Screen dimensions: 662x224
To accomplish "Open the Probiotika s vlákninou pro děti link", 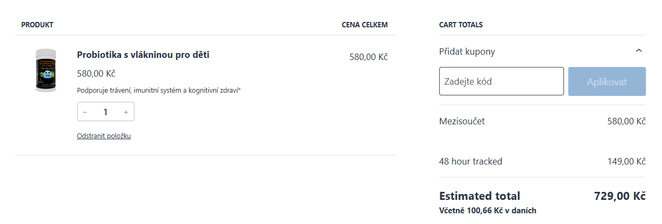I will tap(143, 55).
